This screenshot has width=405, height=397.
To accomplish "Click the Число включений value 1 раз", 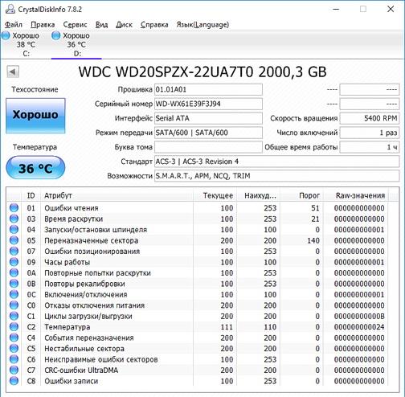I will [370, 133].
